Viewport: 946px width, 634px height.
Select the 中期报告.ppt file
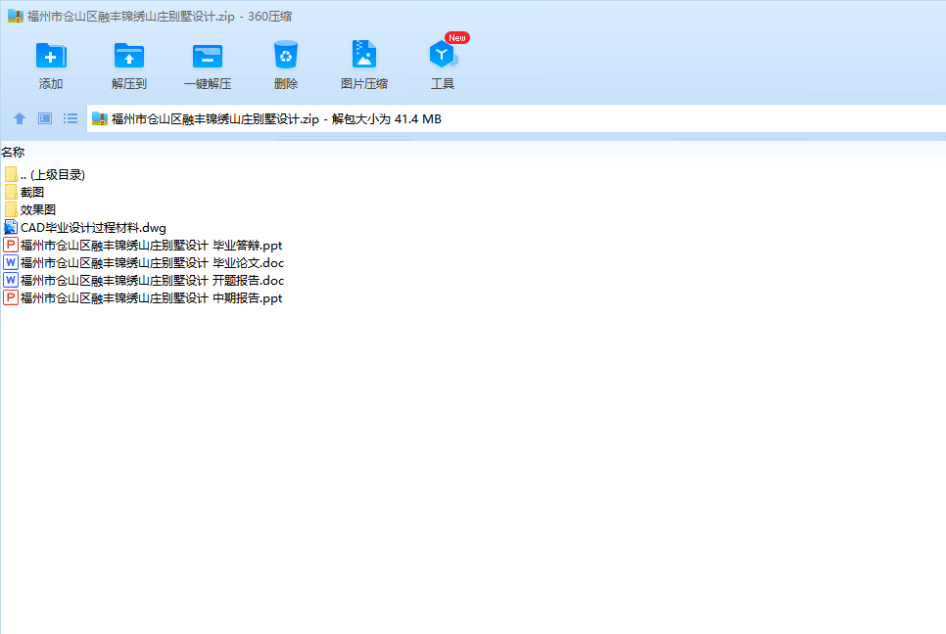click(143, 297)
